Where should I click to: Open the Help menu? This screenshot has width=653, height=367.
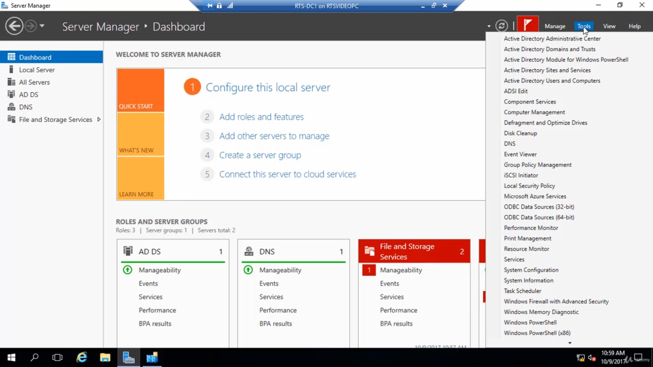[634, 26]
